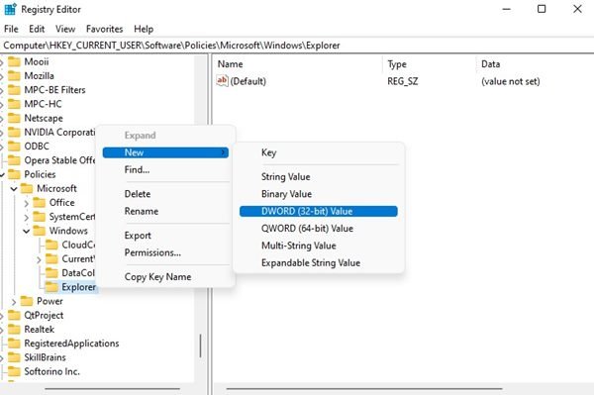Select the (Default) string value icon

(x=222, y=80)
